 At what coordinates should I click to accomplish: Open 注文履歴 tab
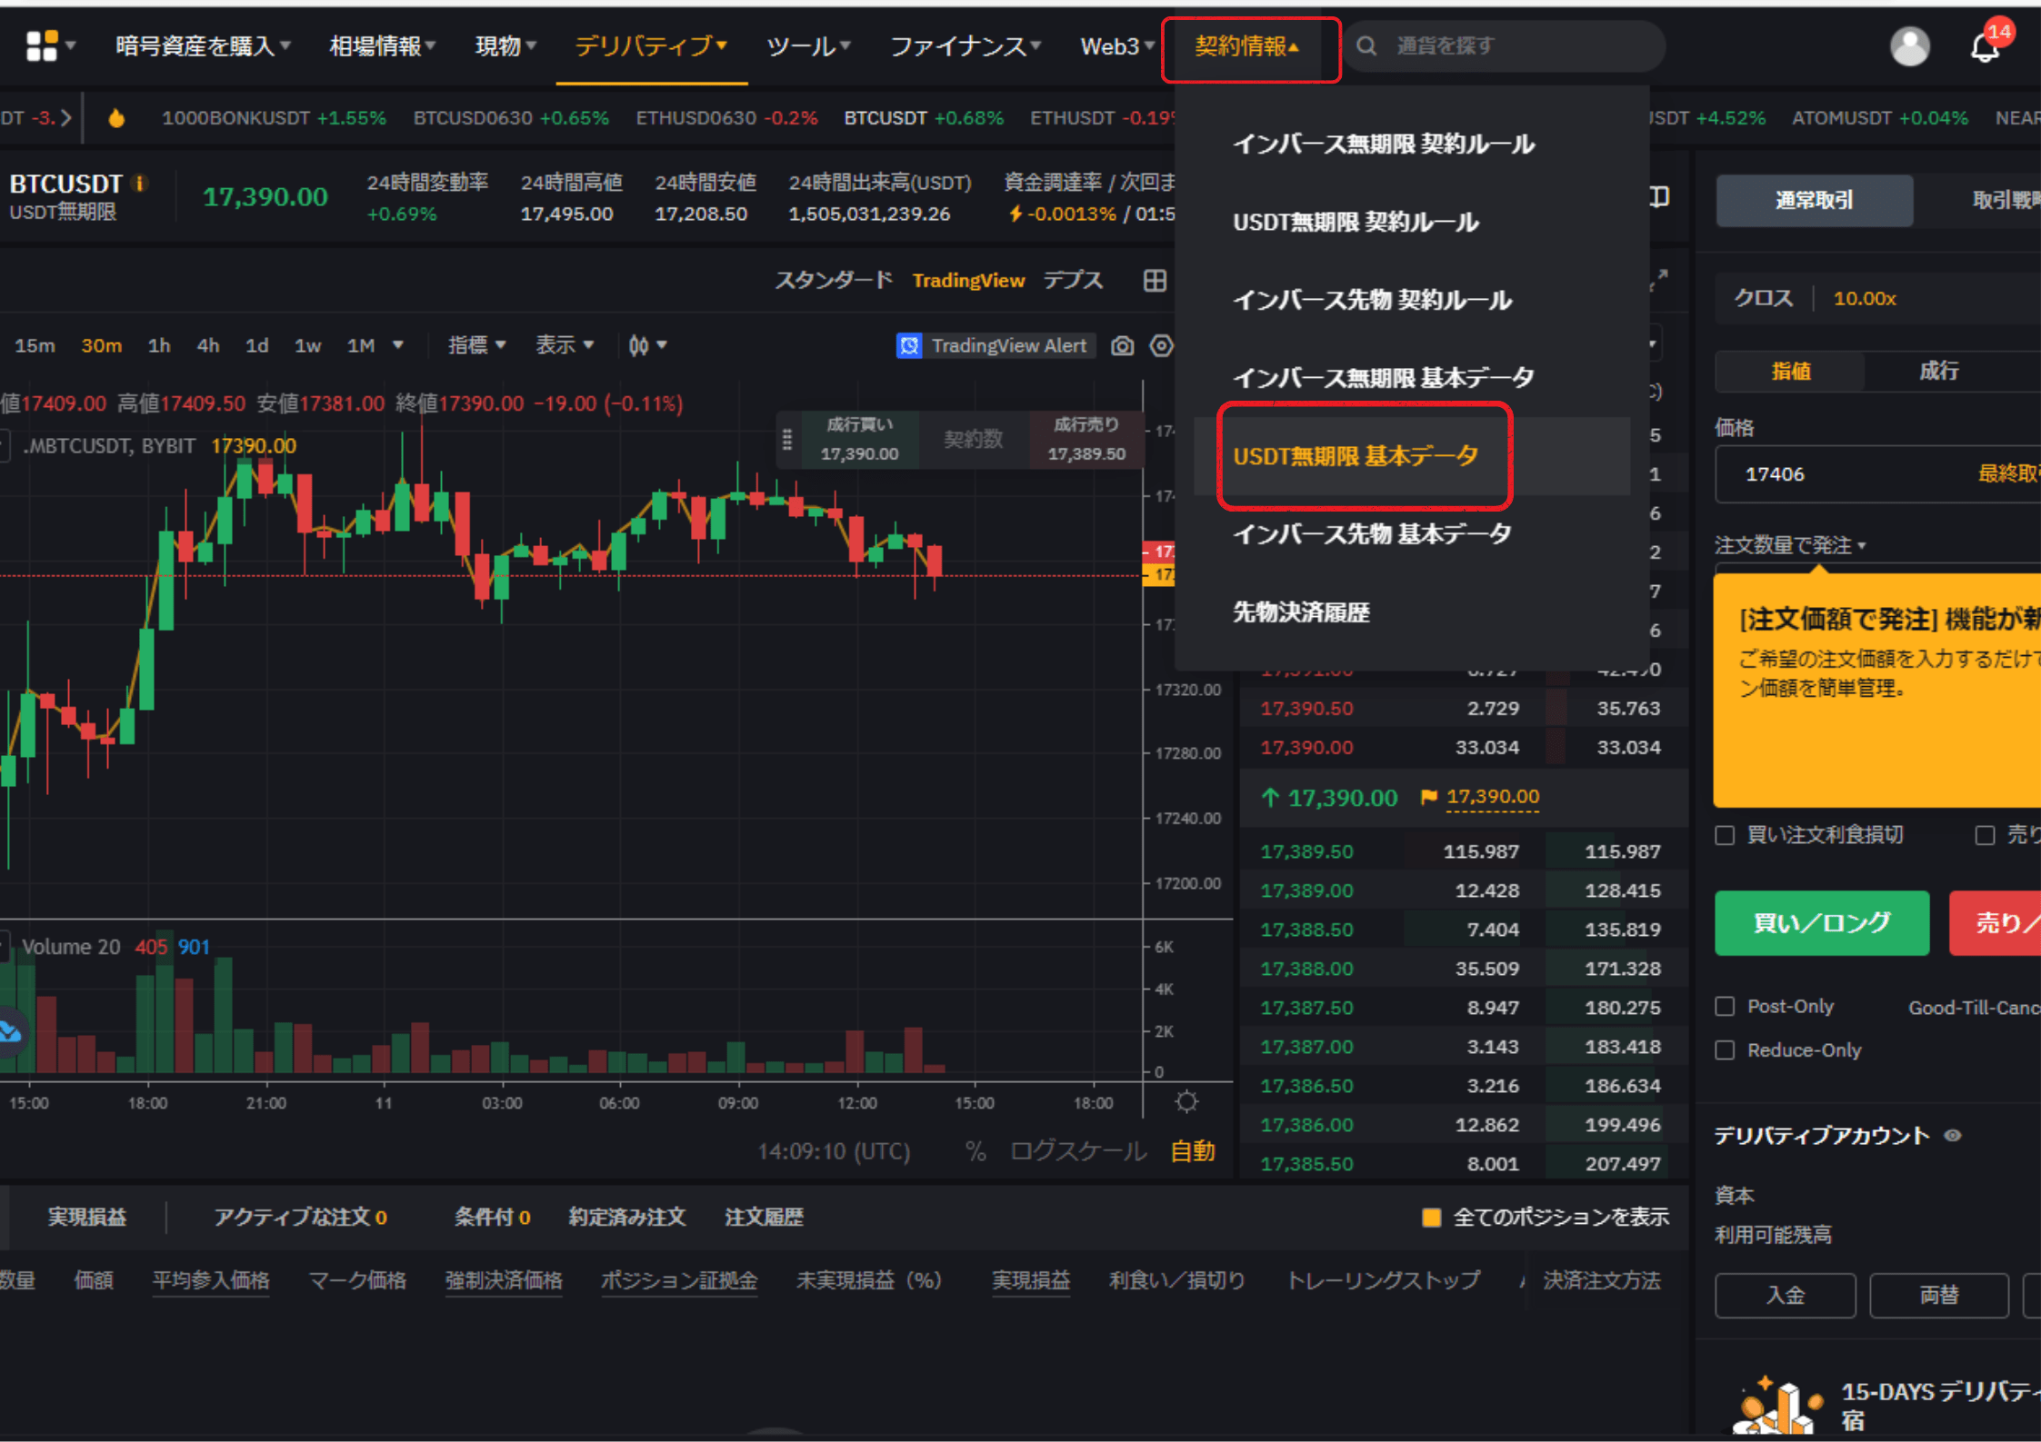pyautogui.click(x=764, y=1218)
